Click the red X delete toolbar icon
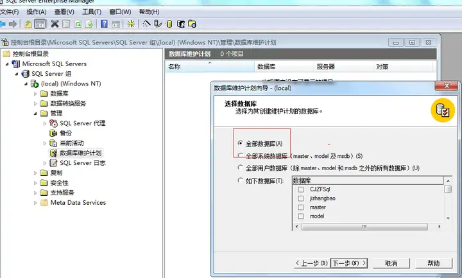 click(x=55, y=24)
